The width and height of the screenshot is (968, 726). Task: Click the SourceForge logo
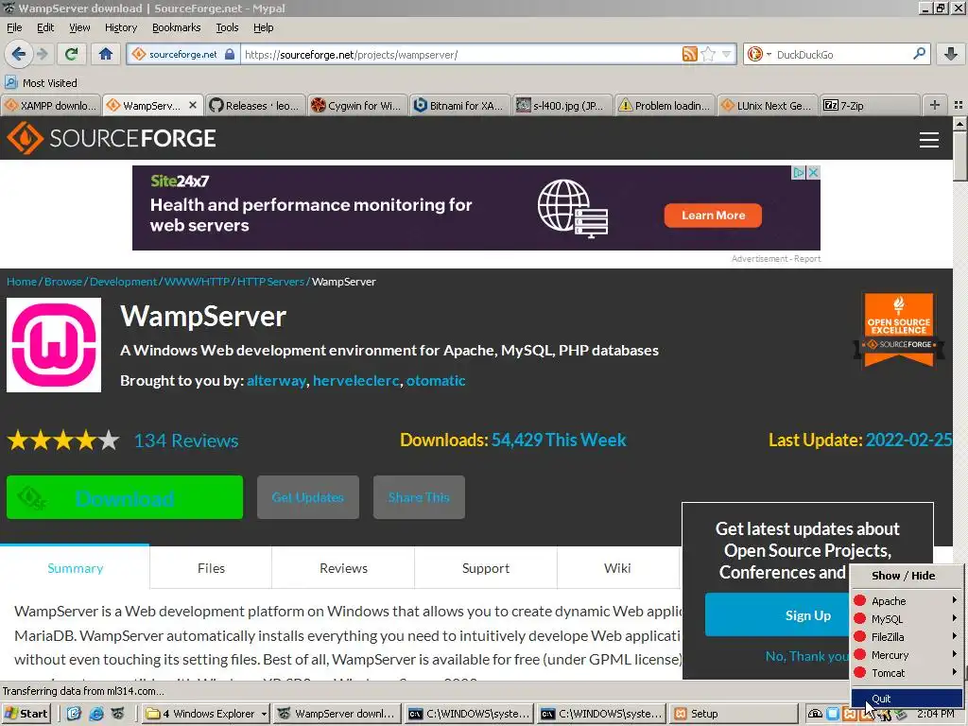112,138
